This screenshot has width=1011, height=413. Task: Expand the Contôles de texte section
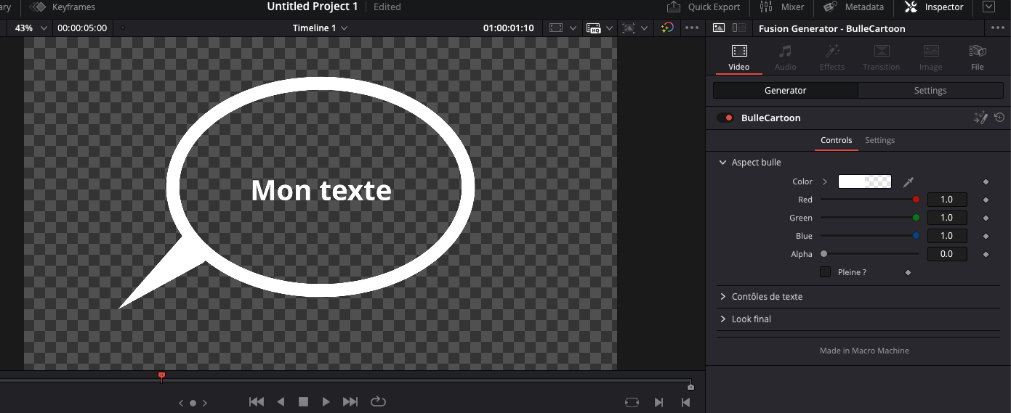point(723,297)
